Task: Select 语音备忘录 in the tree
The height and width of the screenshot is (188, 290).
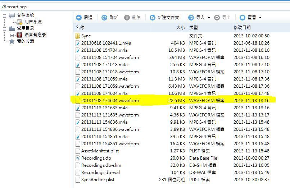Action: pos(35,35)
